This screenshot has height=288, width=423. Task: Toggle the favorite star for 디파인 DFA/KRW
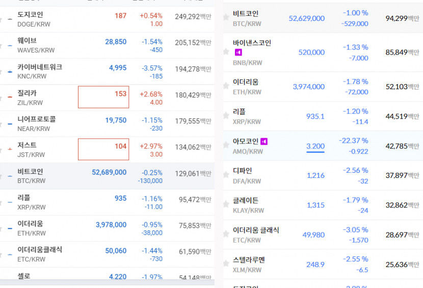(x=226, y=175)
